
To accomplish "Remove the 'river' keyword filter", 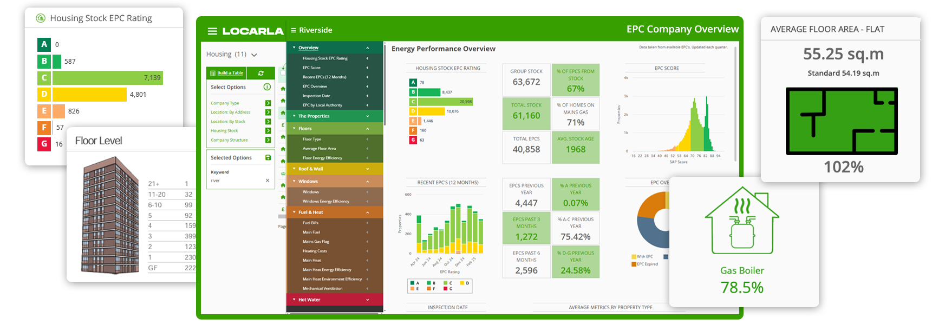I will [x=268, y=181].
